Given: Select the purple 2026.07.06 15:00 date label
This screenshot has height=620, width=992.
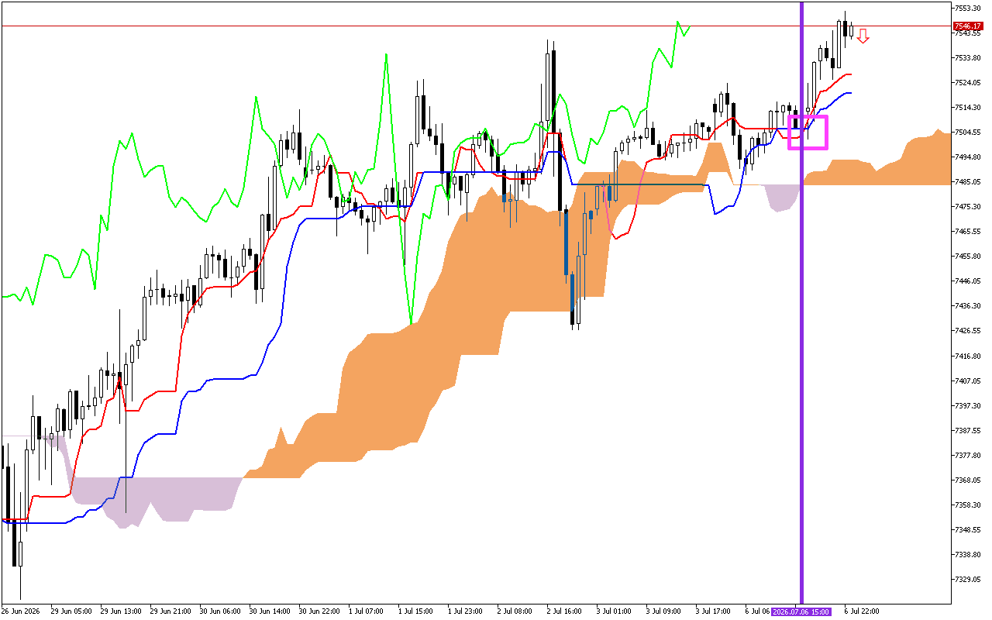Looking at the screenshot, I should pyautogui.click(x=801, y=611).
